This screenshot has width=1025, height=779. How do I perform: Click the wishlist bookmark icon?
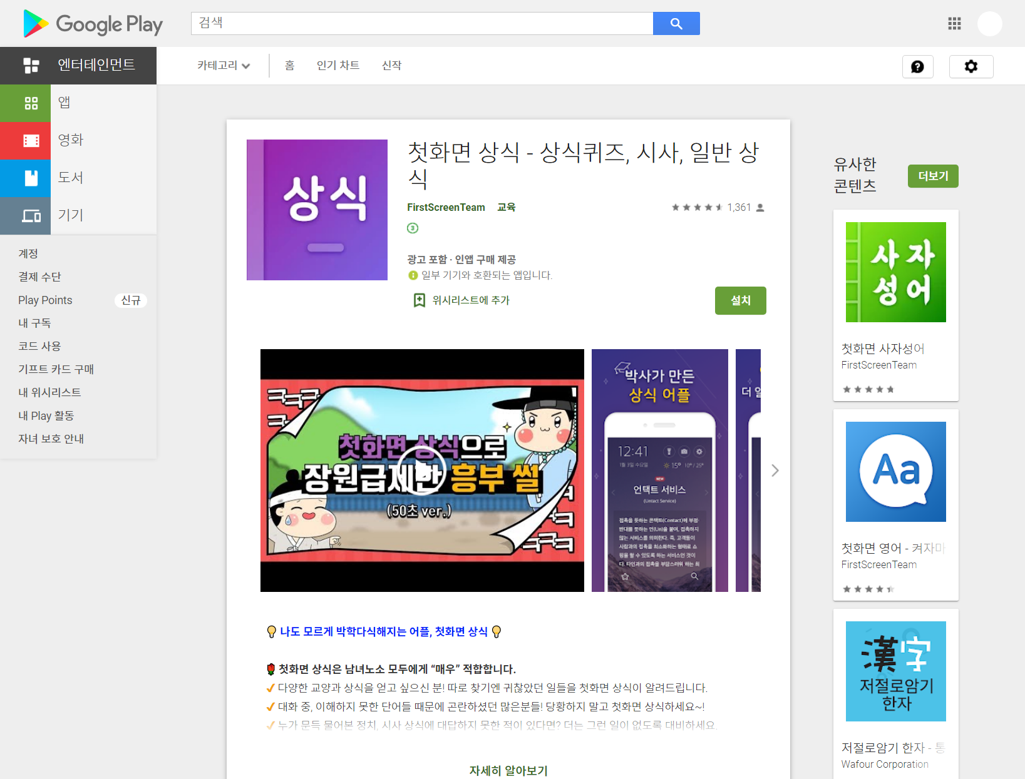419,300
